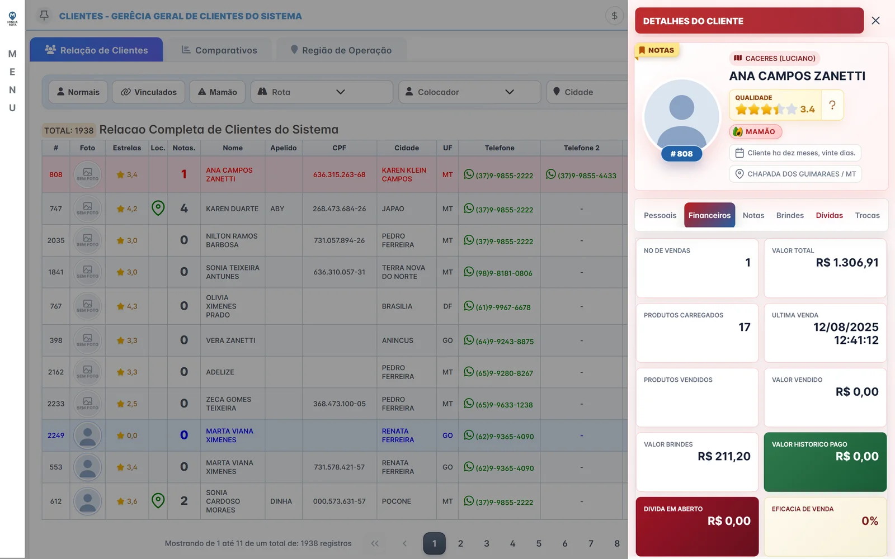895x559 pixels.
Task: Go to previous page of results
Action: pos(404,543)
